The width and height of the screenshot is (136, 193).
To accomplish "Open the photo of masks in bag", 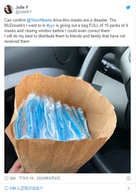I will 68,110.
